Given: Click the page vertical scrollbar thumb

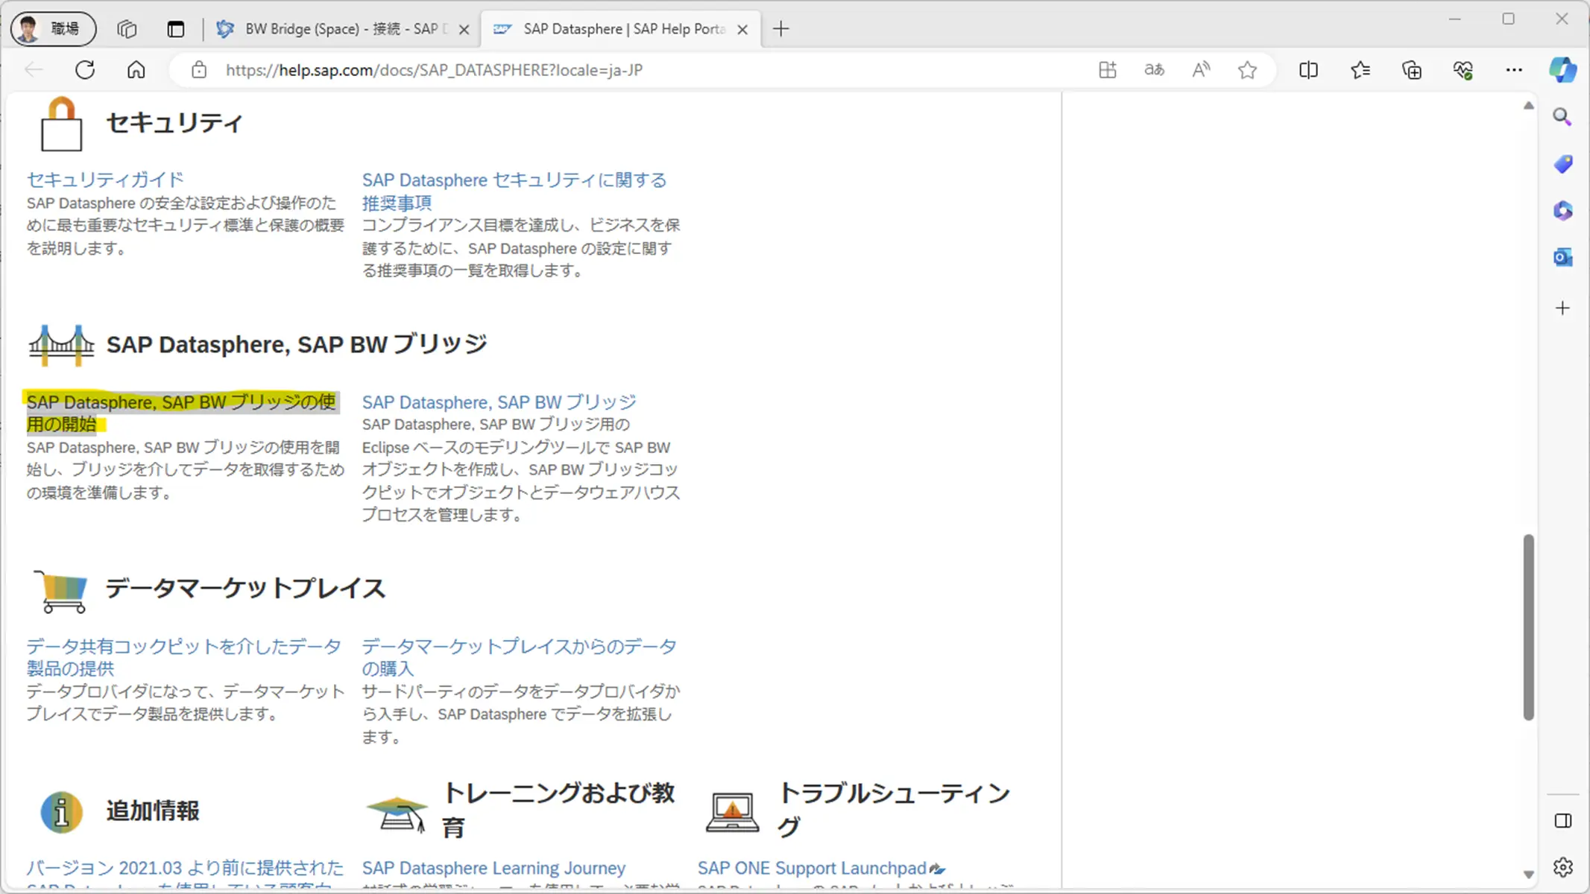Looking at the screenshot, I should point(1528,627).
